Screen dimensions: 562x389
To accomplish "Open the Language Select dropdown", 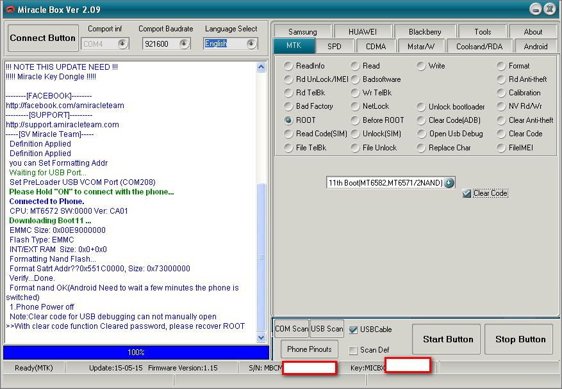I will (252, 44).
